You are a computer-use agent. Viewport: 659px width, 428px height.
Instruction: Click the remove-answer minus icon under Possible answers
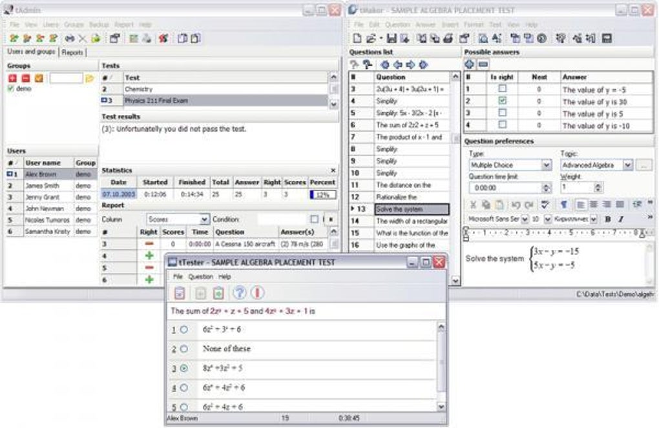click(x=483, y=65)
